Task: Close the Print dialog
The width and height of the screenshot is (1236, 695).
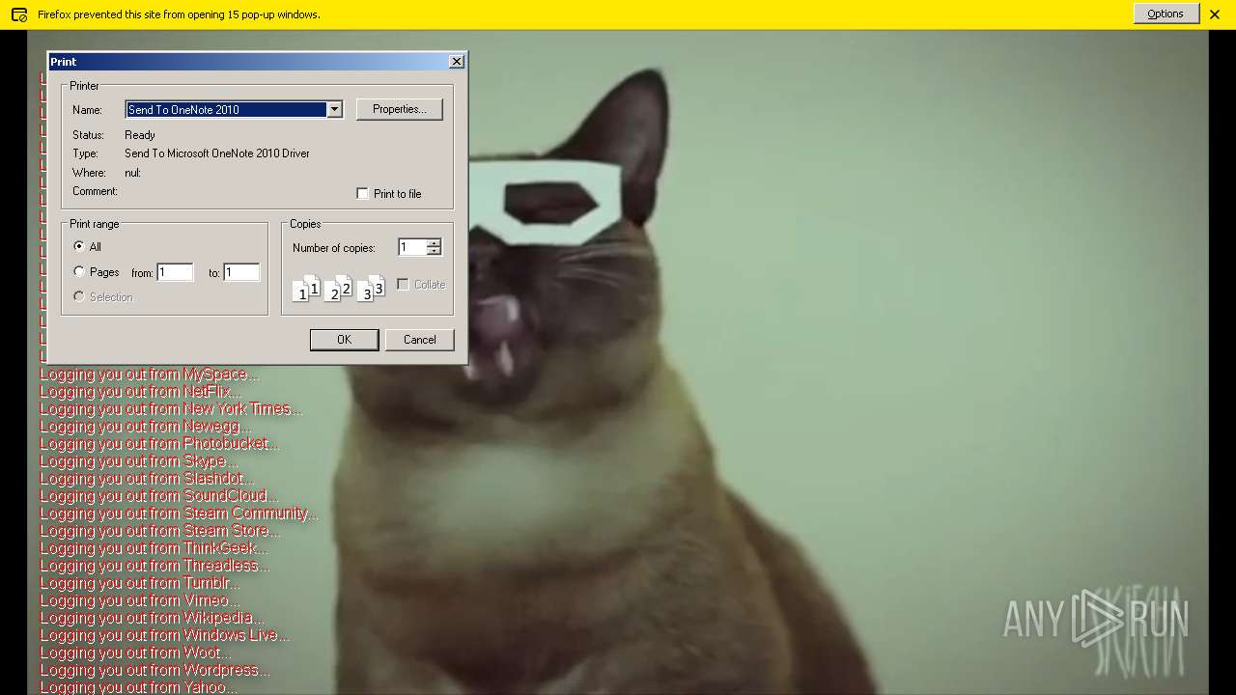Action: pos(457,61)
